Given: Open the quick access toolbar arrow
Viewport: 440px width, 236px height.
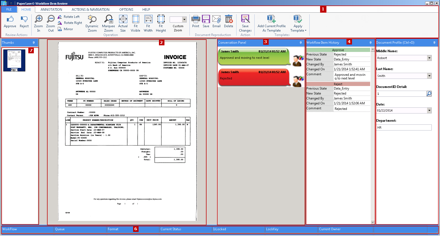Looking at the screenshot, I should [x=11, y=3].
